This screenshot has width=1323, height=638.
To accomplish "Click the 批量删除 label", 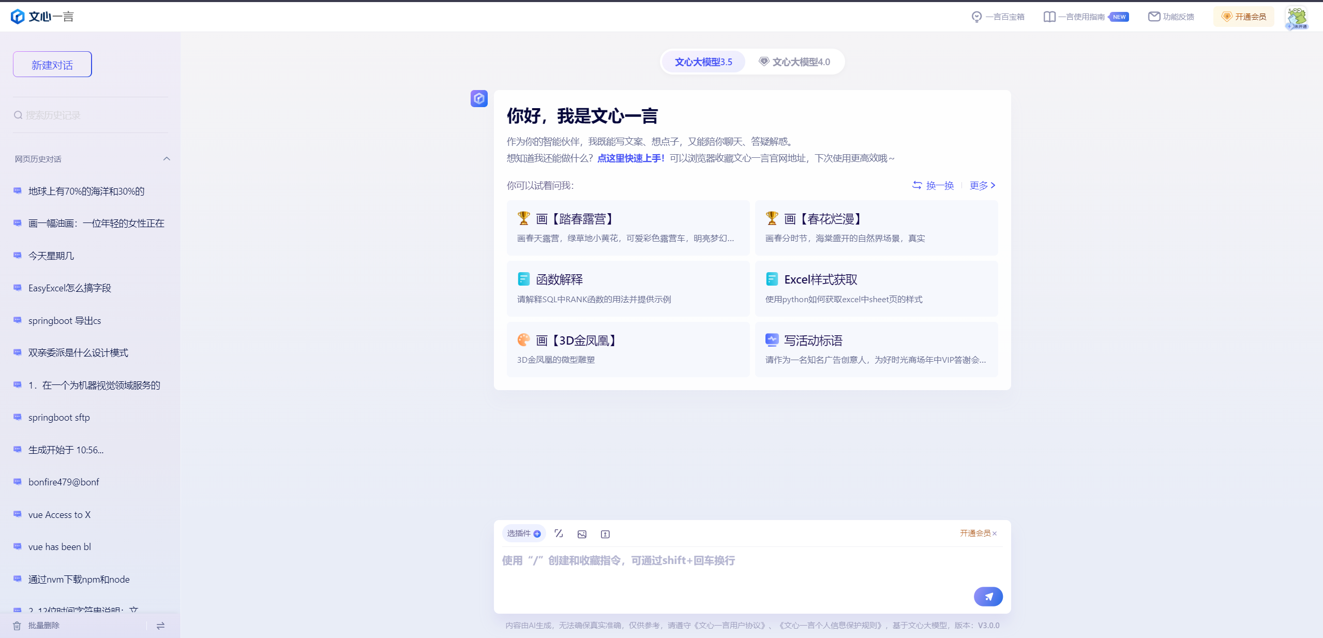I will pyautogui.click(x=44, y=626).
